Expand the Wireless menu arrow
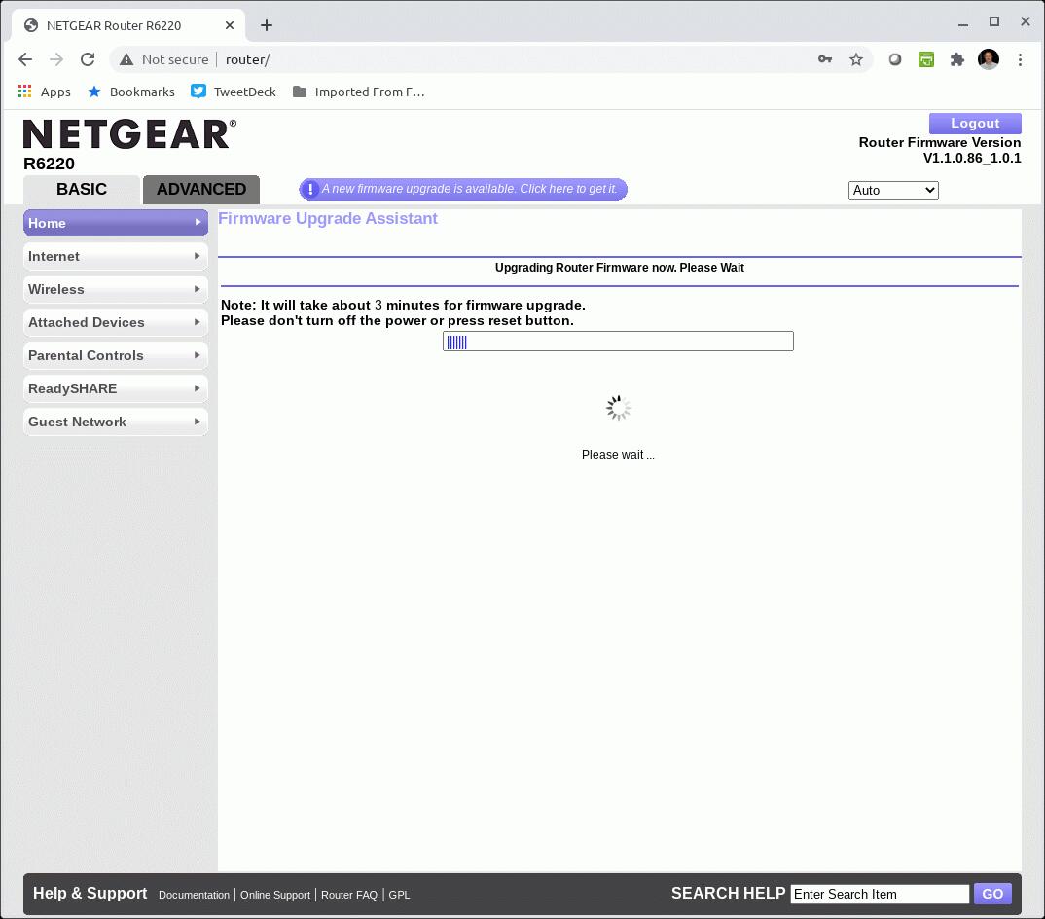The width and height of the screenshot is (1045, 919). (x=198, y=289)
